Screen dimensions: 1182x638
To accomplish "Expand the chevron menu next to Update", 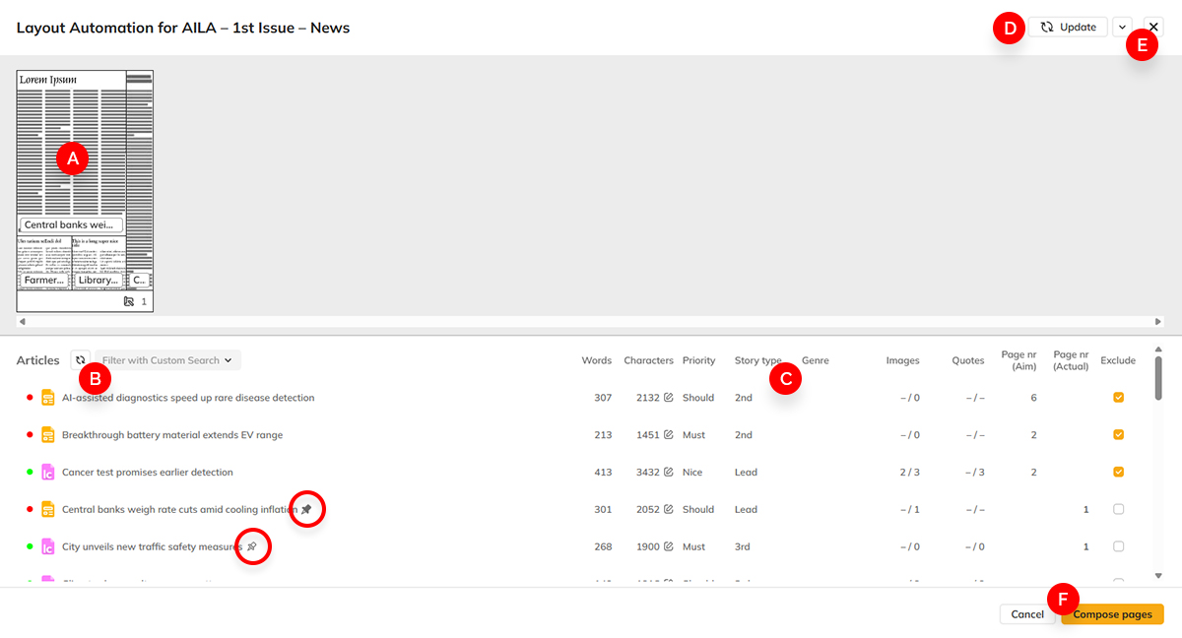I will click(x=1123, y=28).
